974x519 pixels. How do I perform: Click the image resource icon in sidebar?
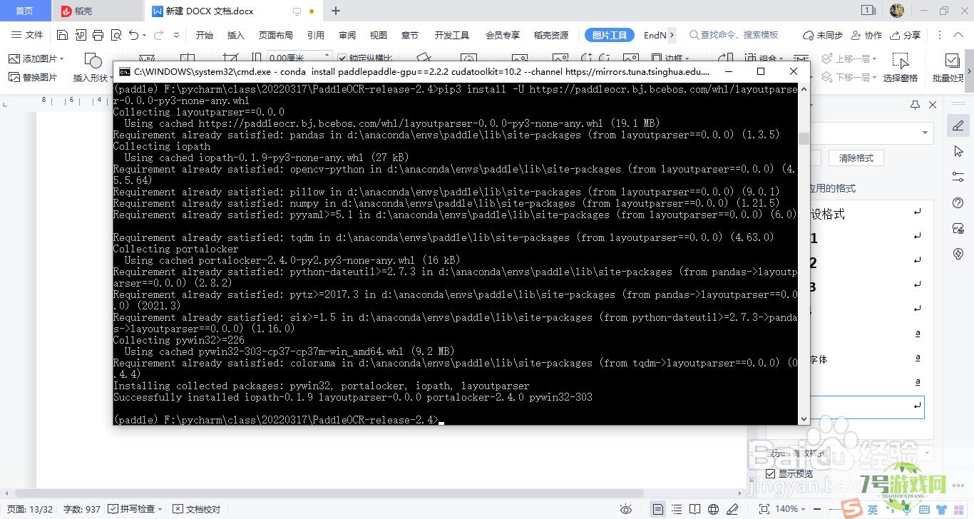[x=958, y=228]
